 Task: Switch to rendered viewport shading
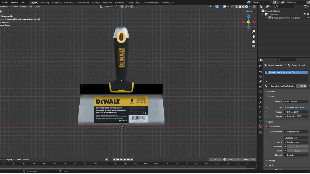pos(247,7)
